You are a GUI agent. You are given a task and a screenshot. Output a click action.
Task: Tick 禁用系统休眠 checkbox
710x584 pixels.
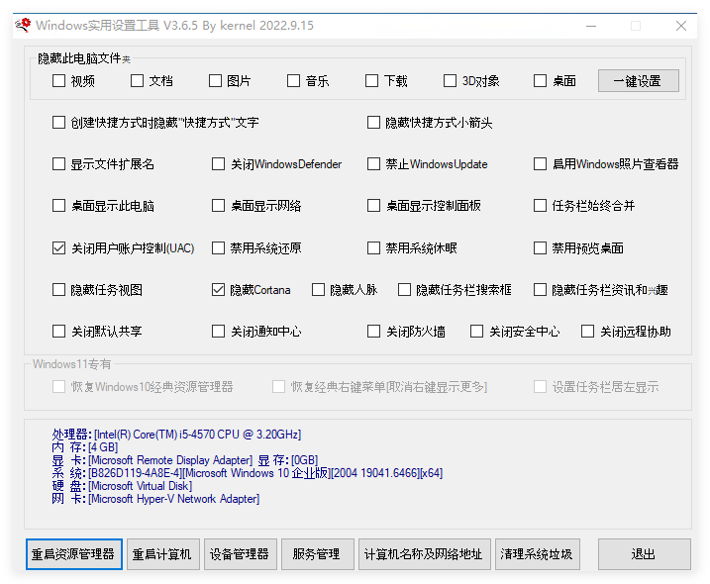click(x=373, y=248)
